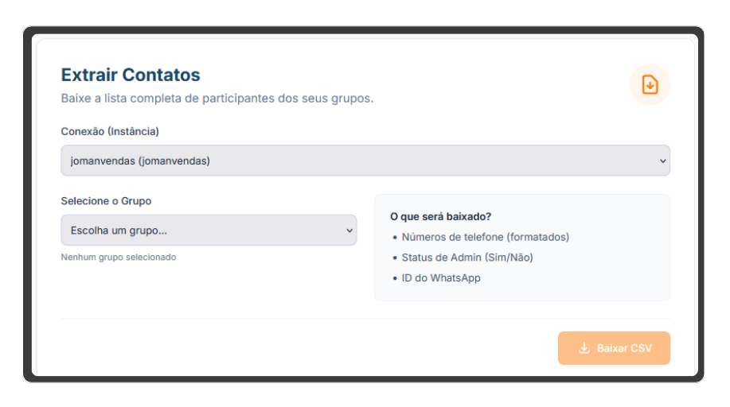Click the "Conexão (Instância)" field label
This screenshot has height=407, width=730.
pos(110,131)
